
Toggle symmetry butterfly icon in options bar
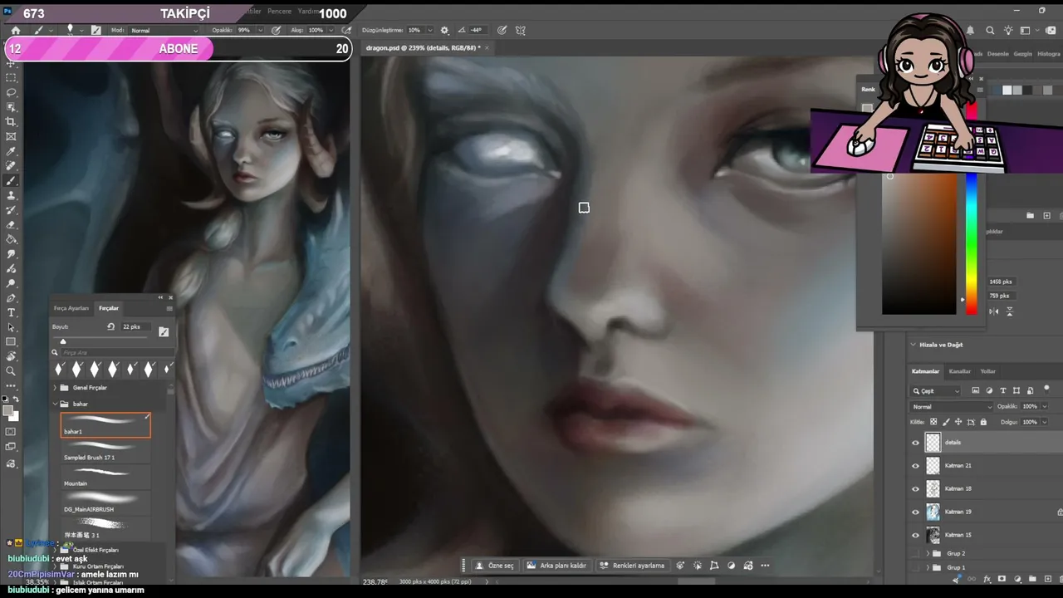(521, 31)
